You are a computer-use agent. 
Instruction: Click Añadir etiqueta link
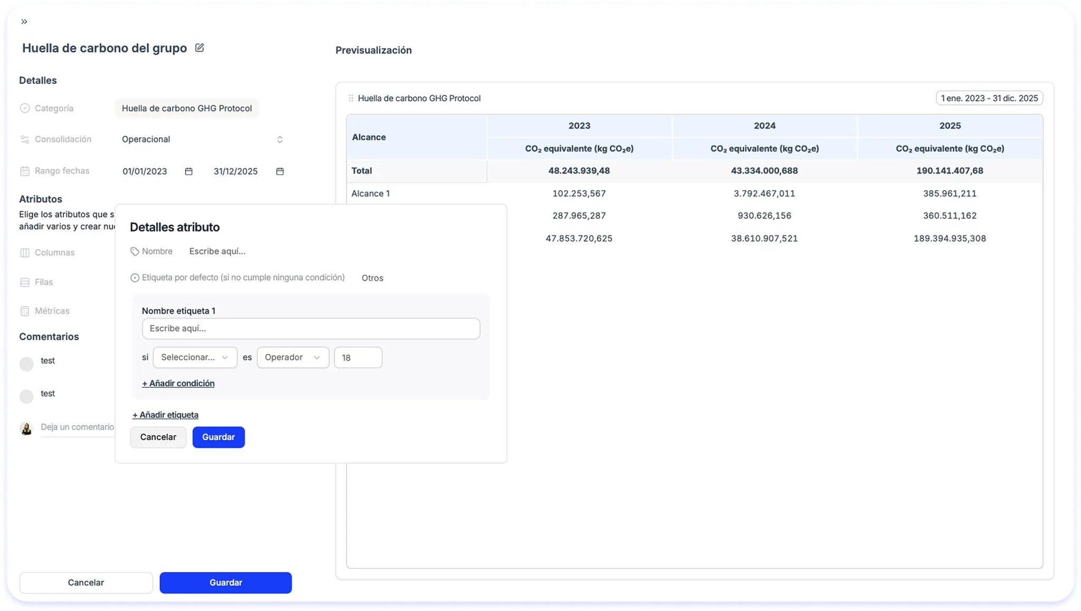pyautogui.click(x=165, y=415)
